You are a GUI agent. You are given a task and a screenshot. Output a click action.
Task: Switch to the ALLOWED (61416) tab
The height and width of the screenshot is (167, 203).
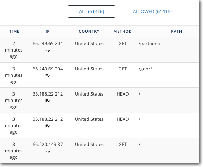tap(152, 11)
